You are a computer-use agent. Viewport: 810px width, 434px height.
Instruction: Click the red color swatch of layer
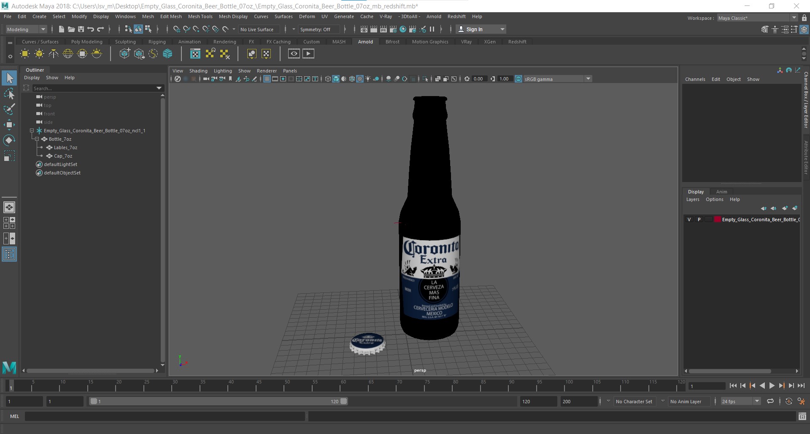717,220
